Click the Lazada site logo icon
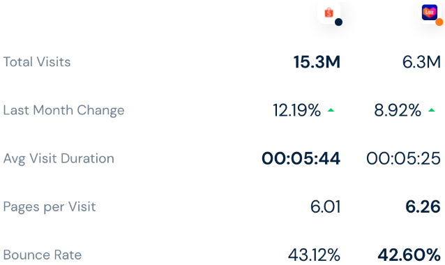The image size is (445, 265). pos(430,12)
